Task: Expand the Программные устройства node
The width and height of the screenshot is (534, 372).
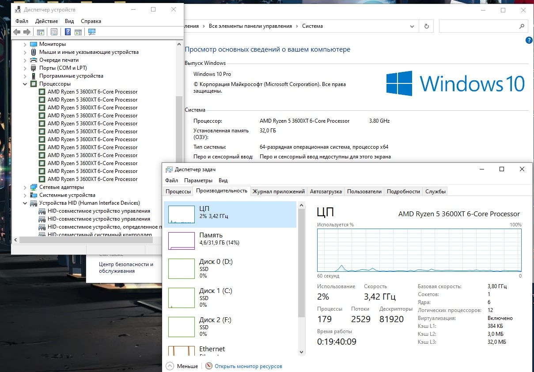Action: [x=25, y=76]
